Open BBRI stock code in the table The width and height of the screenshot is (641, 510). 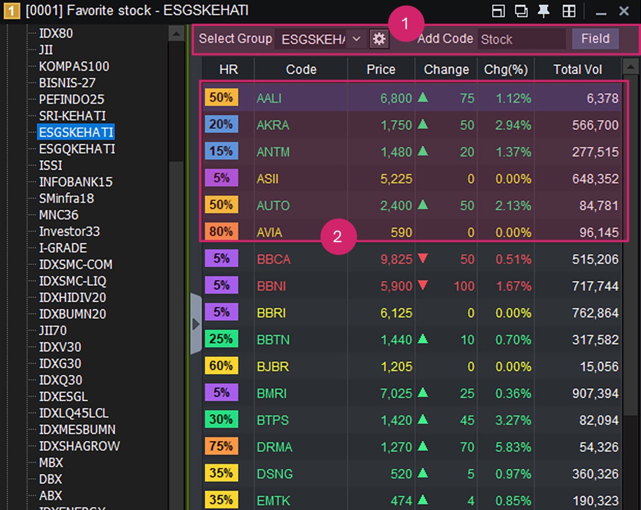click(271, 313)
